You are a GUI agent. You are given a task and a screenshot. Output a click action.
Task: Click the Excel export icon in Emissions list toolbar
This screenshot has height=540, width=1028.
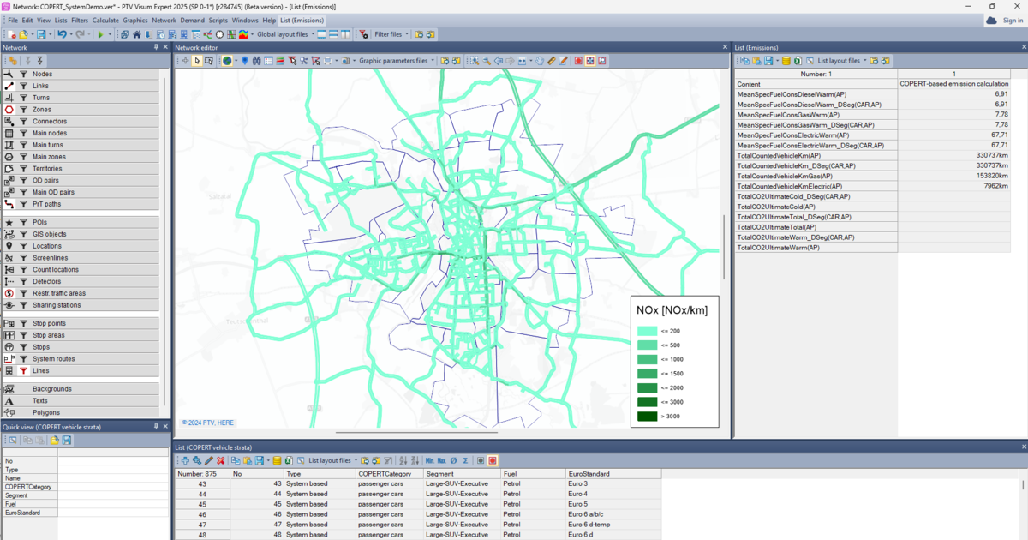pyautogui.click(x=798, y=61)
